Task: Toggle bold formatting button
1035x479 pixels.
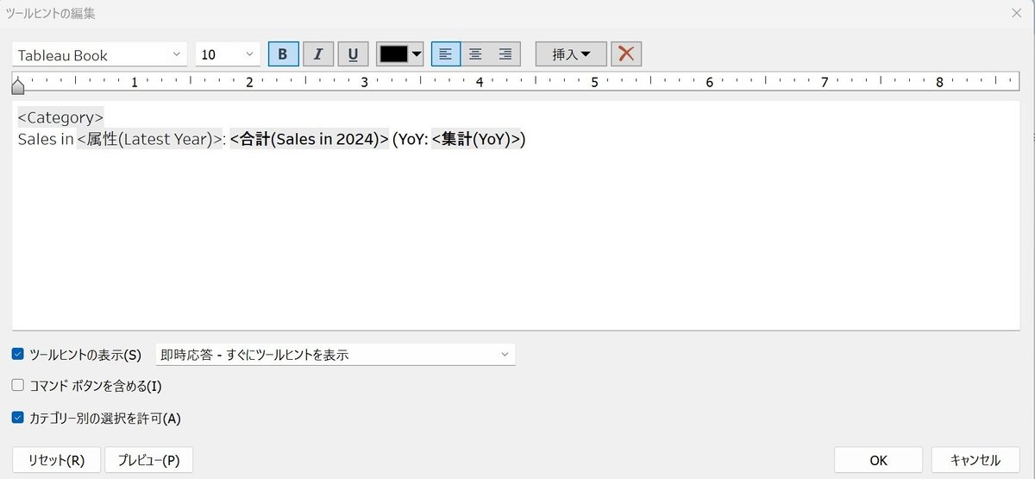Action: pyautogui.click(x=283, y=54)
